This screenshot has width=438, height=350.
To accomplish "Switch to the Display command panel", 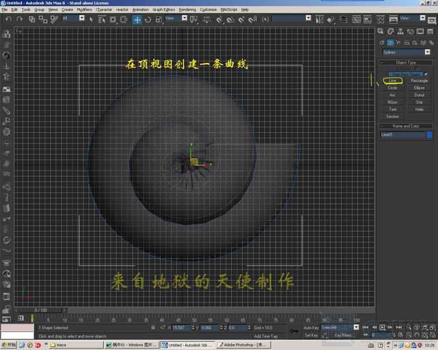I will tap(420, 32).
